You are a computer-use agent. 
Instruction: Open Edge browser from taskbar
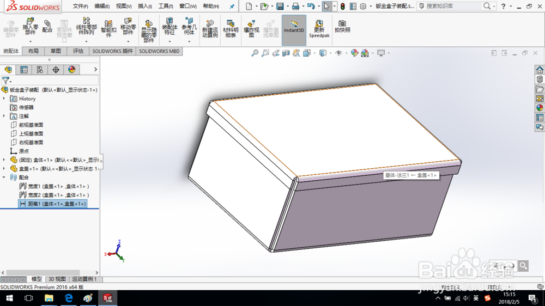click(69, 298)
